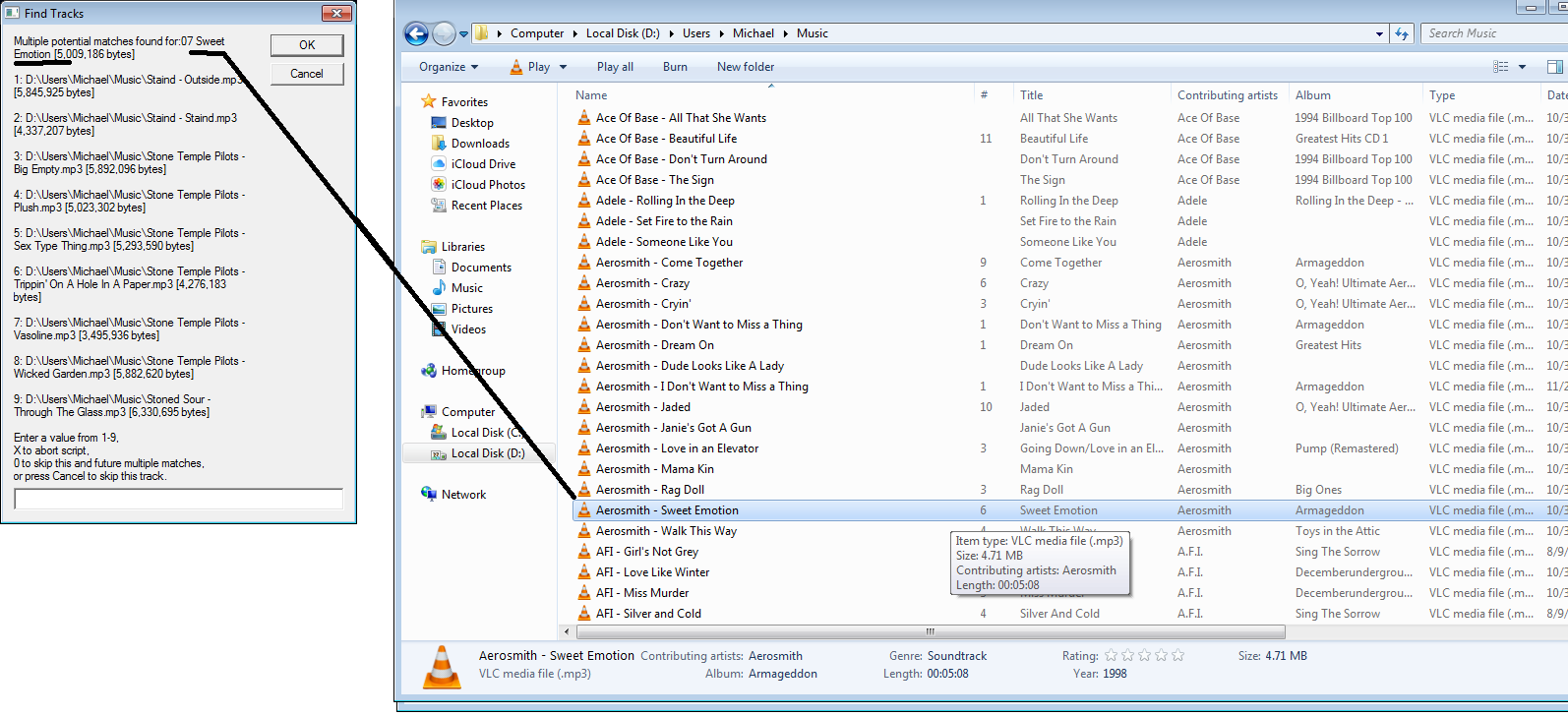Expand the arrow after Local Disk (D:) breadcrumb
Screen dimensions: 1568x716
click(x=672, y=33)
